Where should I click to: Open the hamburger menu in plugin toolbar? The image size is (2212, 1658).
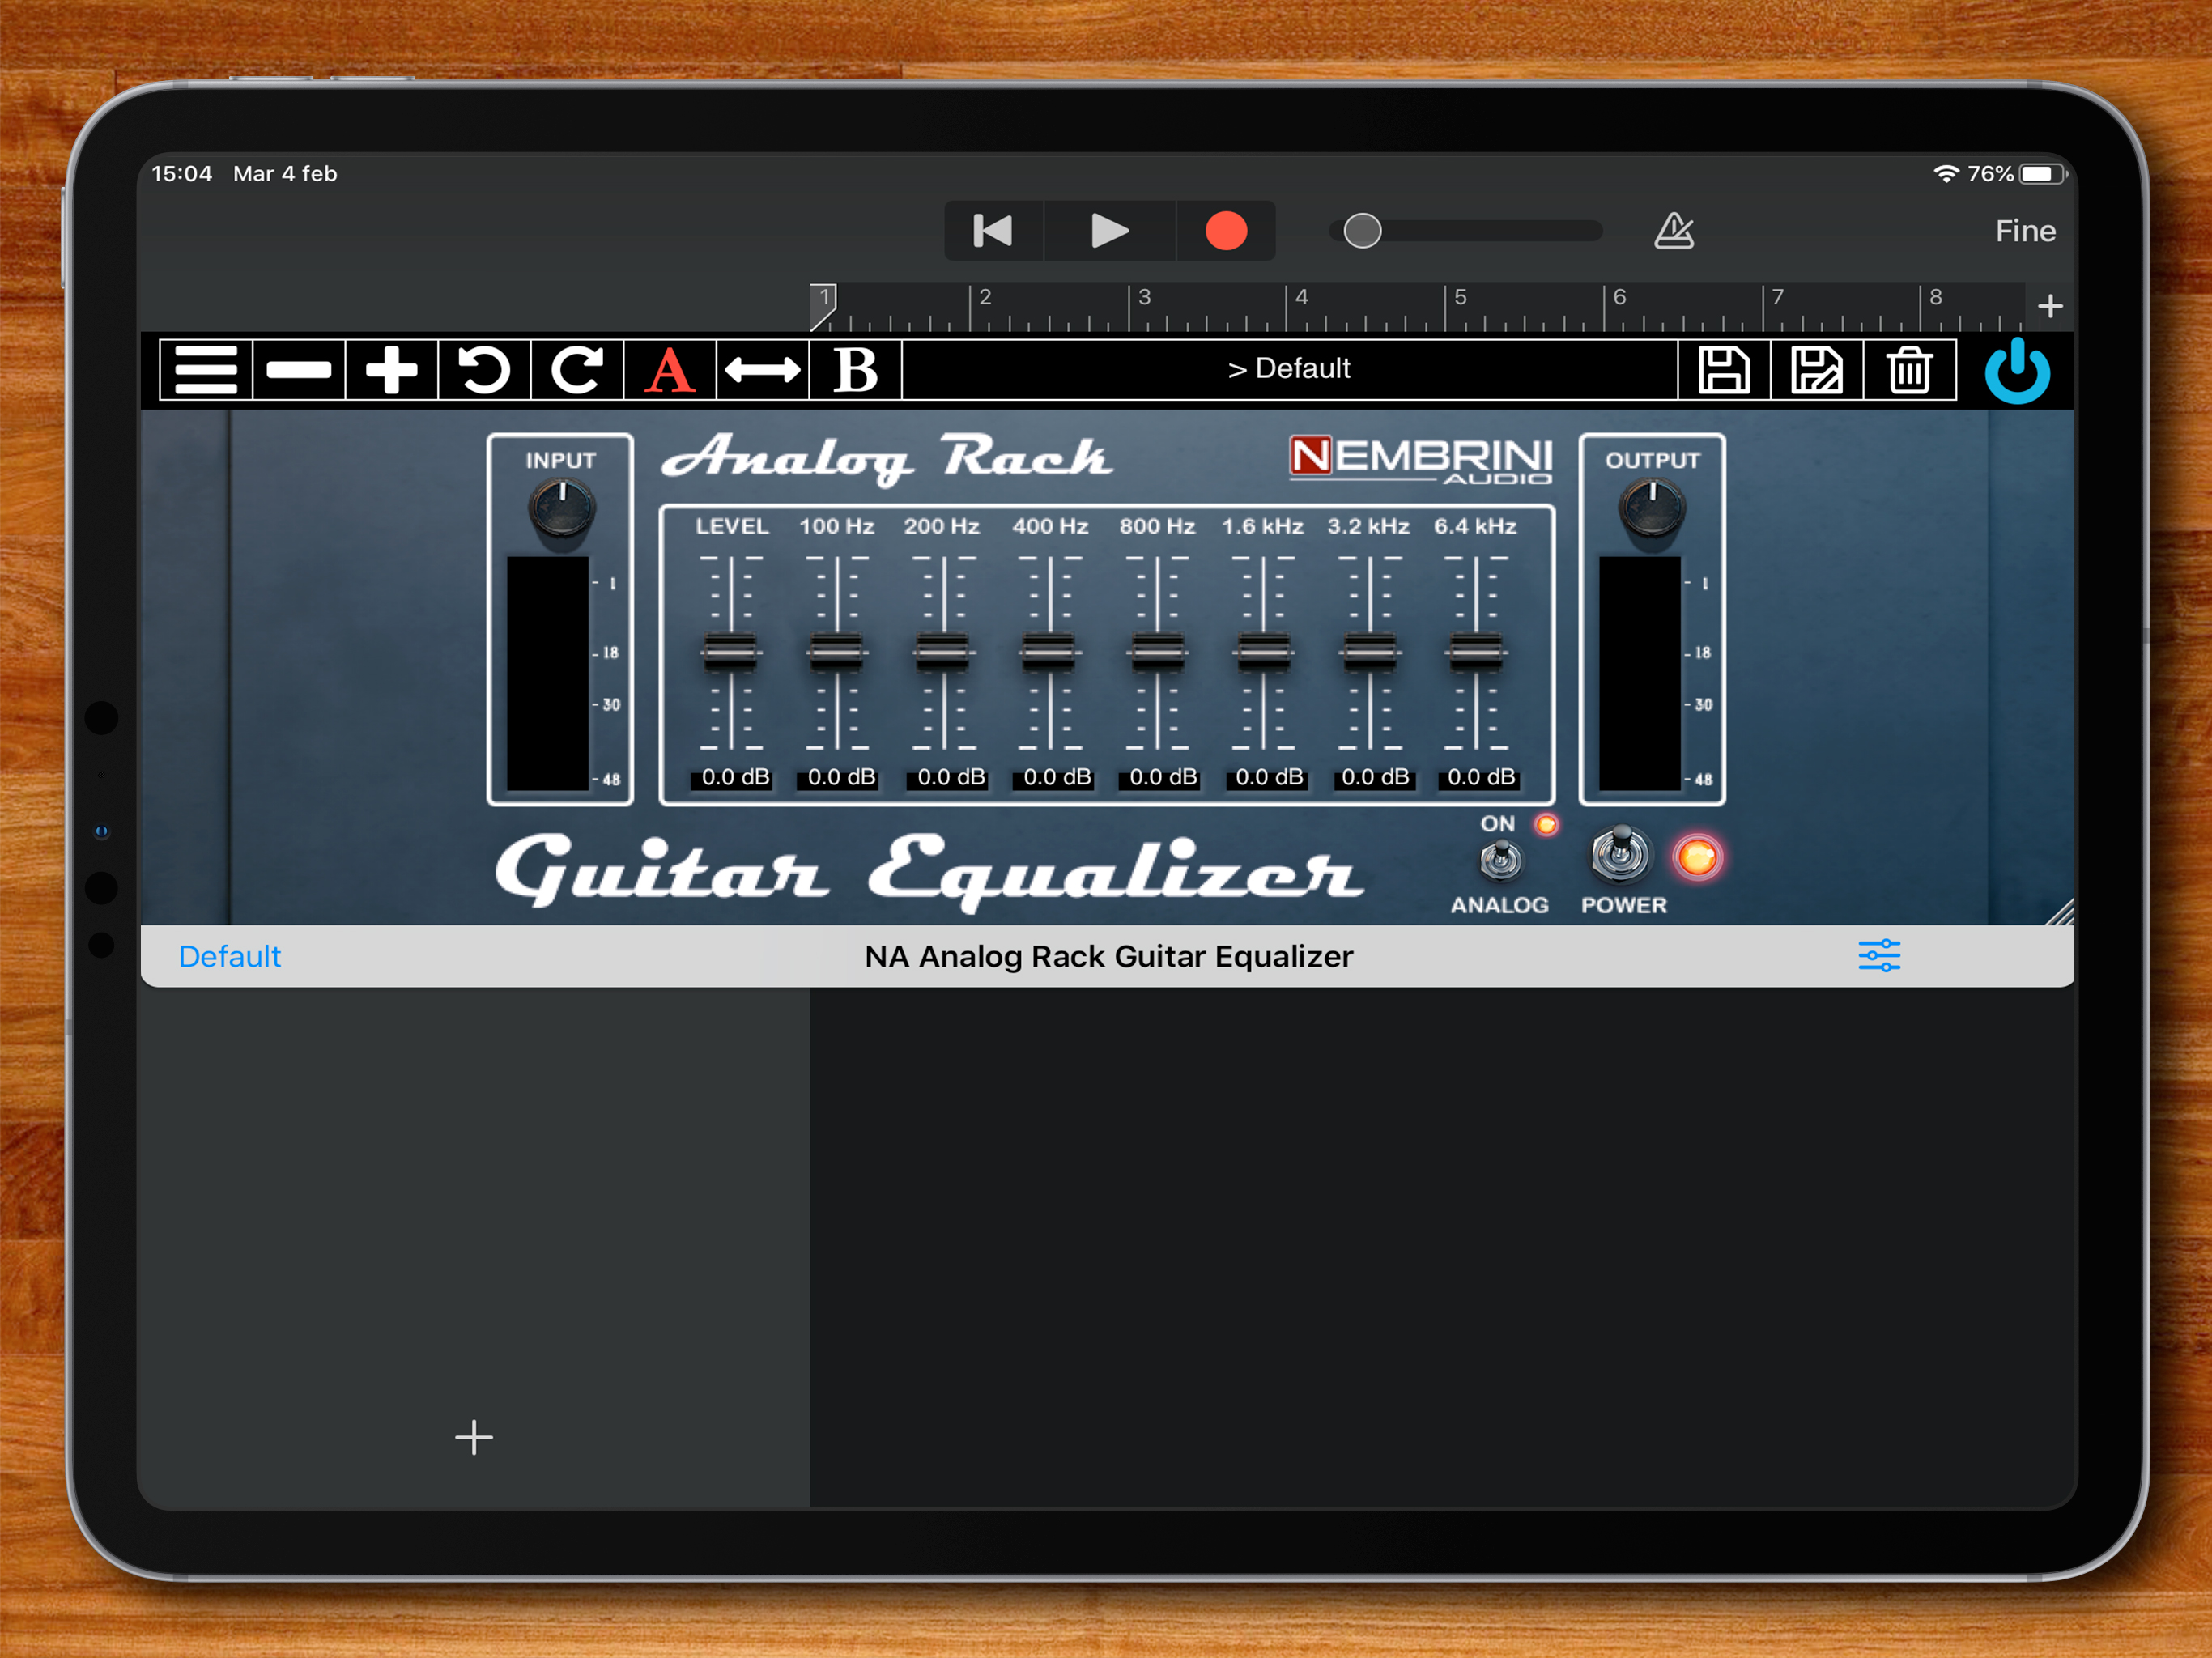pyautogui.click(x=206, y=370)
